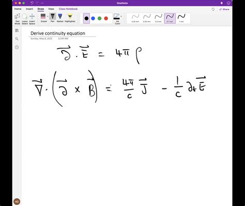Viewport: 245px width, 206px height.
Task: Set pen thickness to 1 mm
Action: 181,18
